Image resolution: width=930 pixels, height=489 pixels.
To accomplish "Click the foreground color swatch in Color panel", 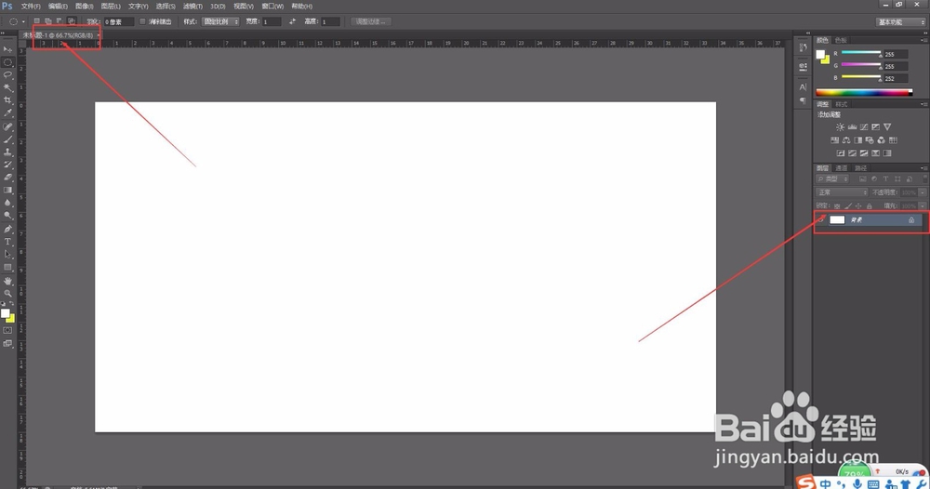I will pyautogui.click(x=820, y=55).
